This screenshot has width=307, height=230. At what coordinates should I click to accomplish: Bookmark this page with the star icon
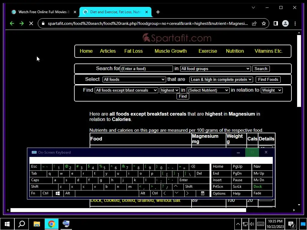coord(264,23)
